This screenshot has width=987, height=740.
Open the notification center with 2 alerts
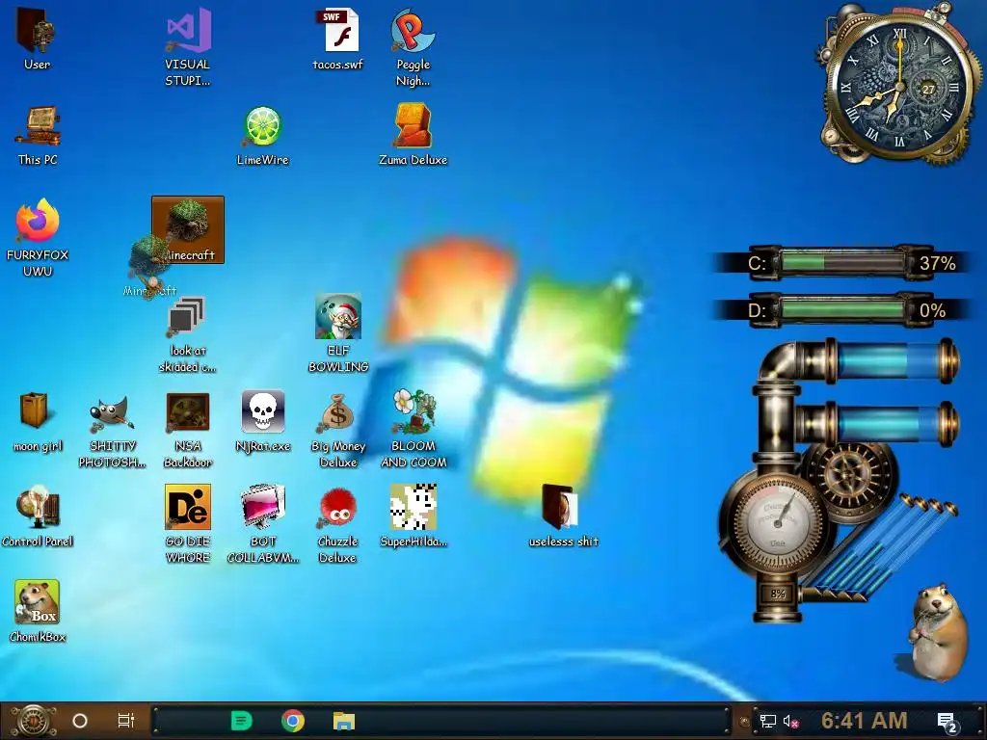(947, 722)
